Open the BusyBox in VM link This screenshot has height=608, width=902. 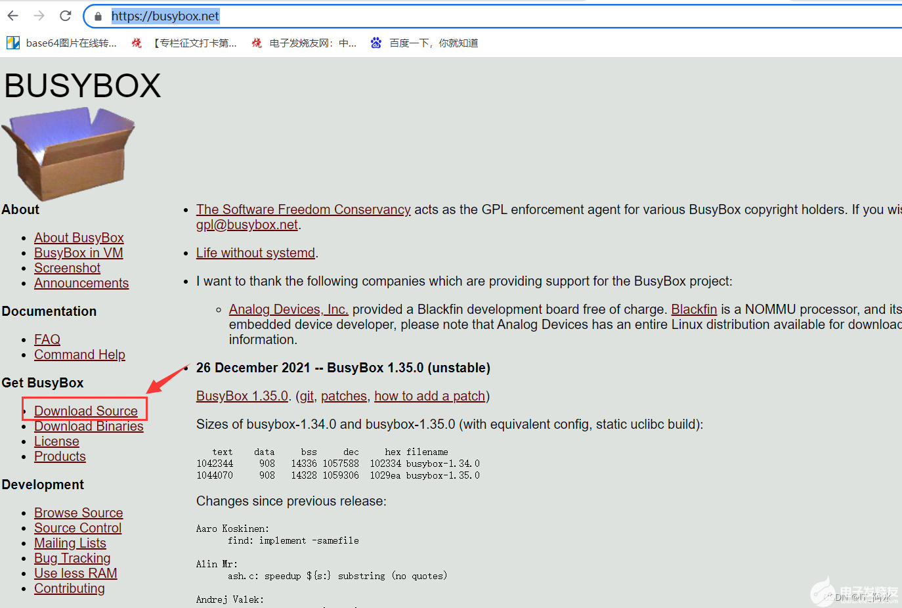(79, 253)
